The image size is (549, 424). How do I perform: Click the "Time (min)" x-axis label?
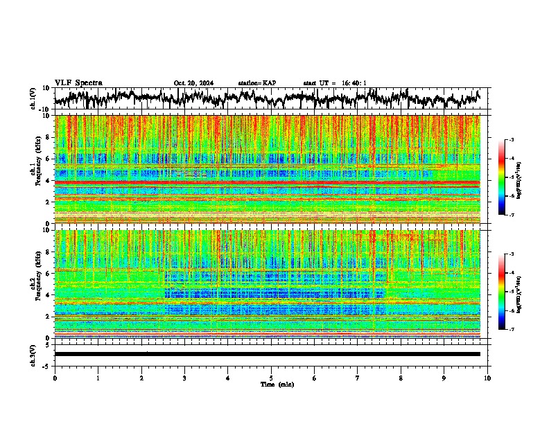[x=277, y=385]
